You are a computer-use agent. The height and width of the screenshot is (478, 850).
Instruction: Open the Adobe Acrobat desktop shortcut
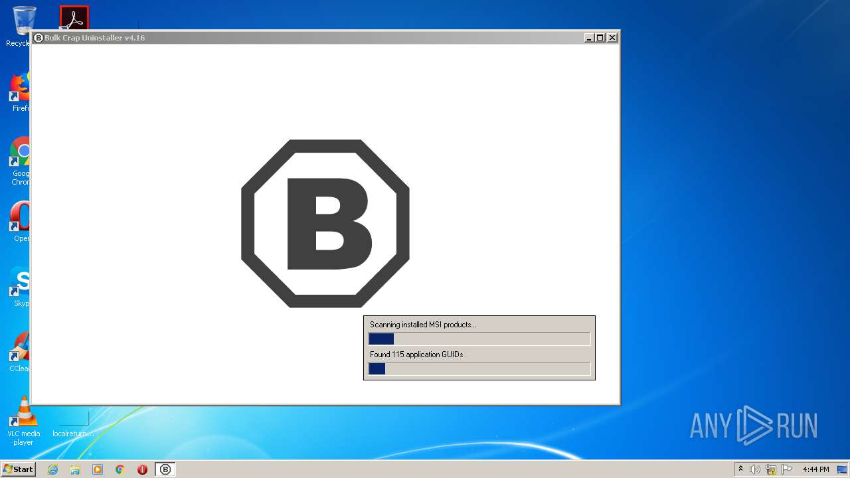click(x=74, y=17)
